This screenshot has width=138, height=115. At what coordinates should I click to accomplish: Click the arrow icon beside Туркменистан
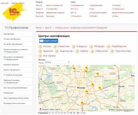[x=112, y=51]
